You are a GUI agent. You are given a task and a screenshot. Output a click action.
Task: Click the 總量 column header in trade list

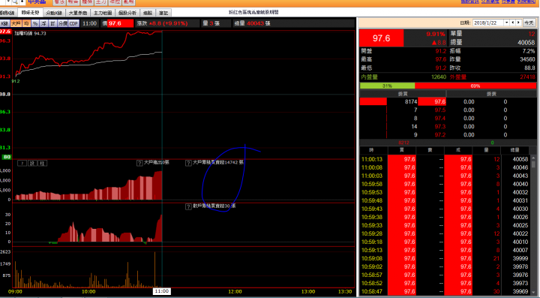coord(514,150)
